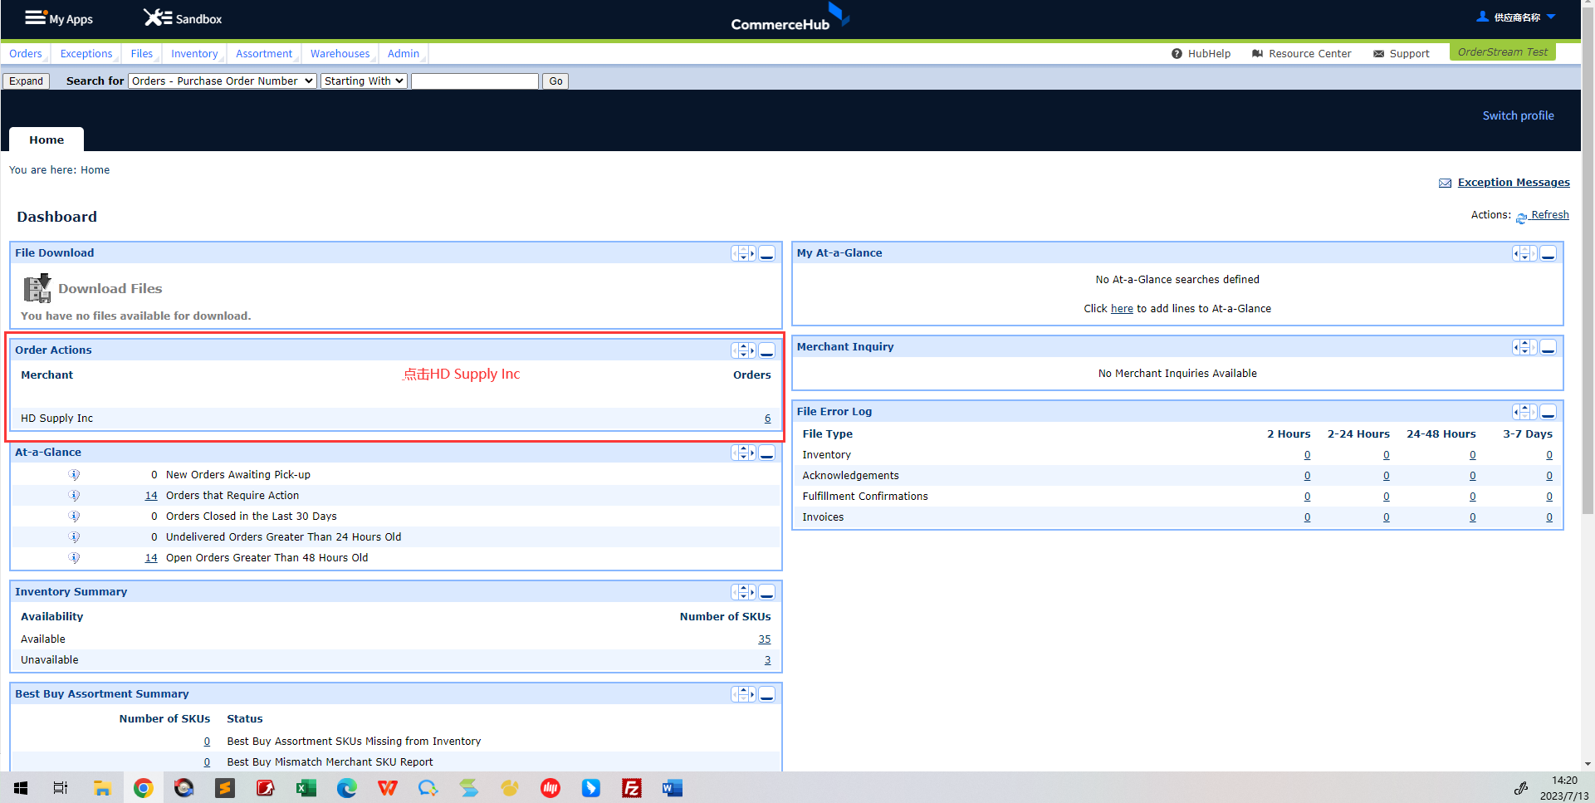Click the HubHelp question mark icon

1177,54
